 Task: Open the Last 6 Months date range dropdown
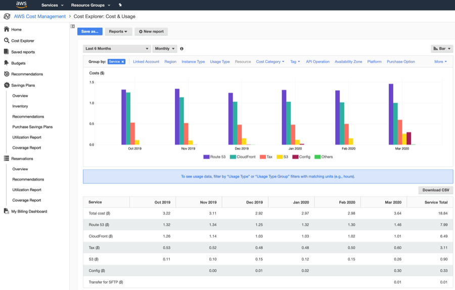click(x=117, y=49)
